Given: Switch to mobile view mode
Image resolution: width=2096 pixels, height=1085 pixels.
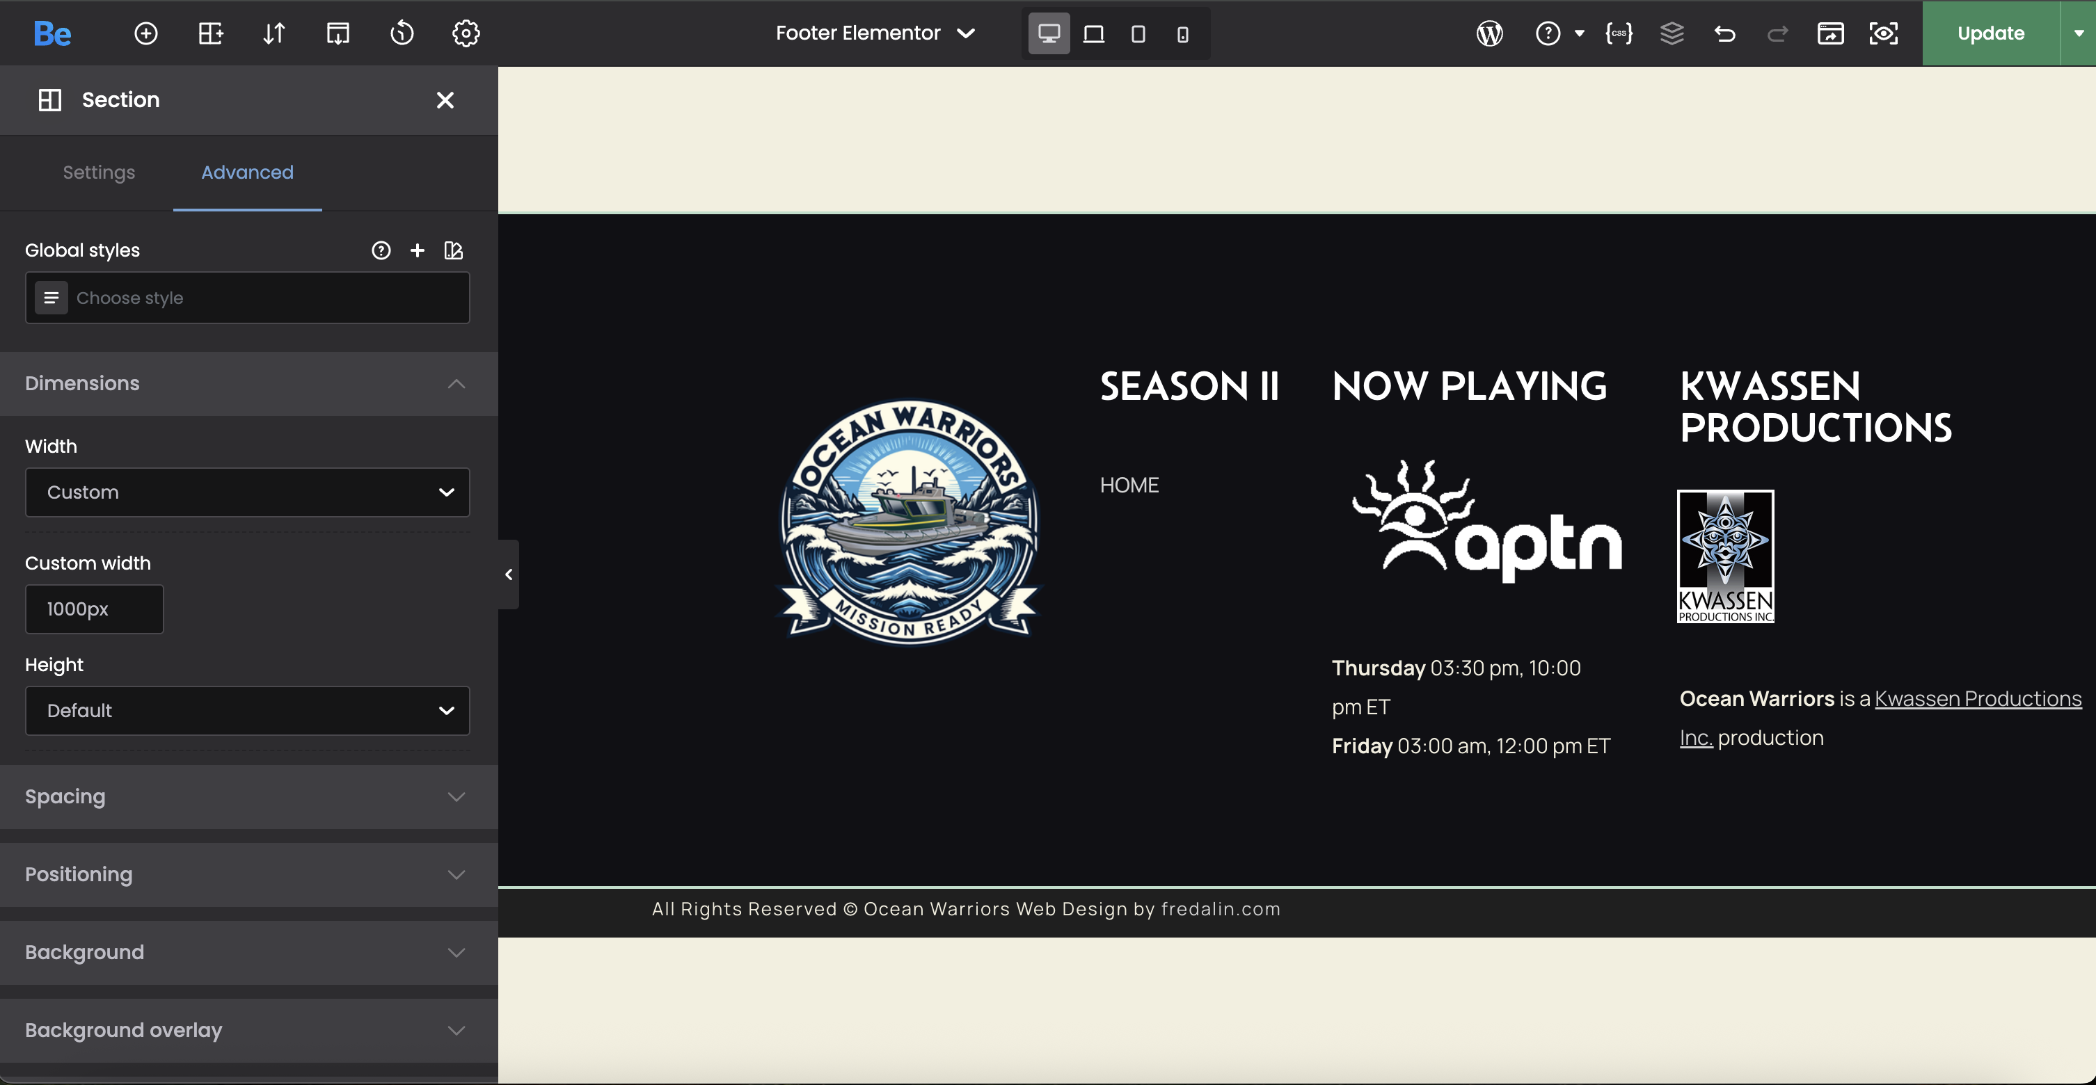Looking at the screenshot, I should pos(1182,34).
